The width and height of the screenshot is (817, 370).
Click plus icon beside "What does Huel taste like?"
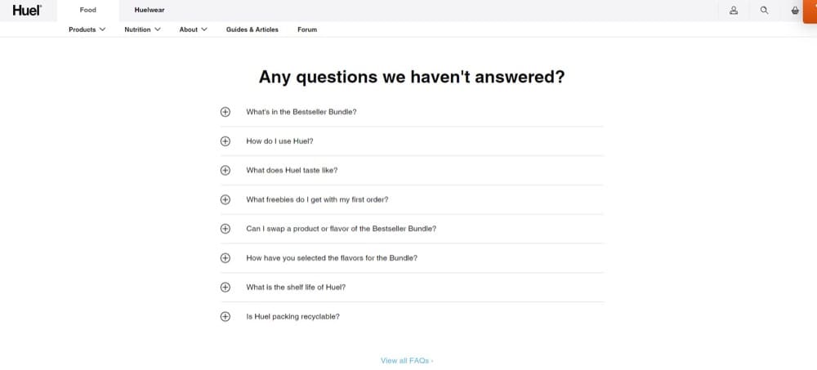225,170
